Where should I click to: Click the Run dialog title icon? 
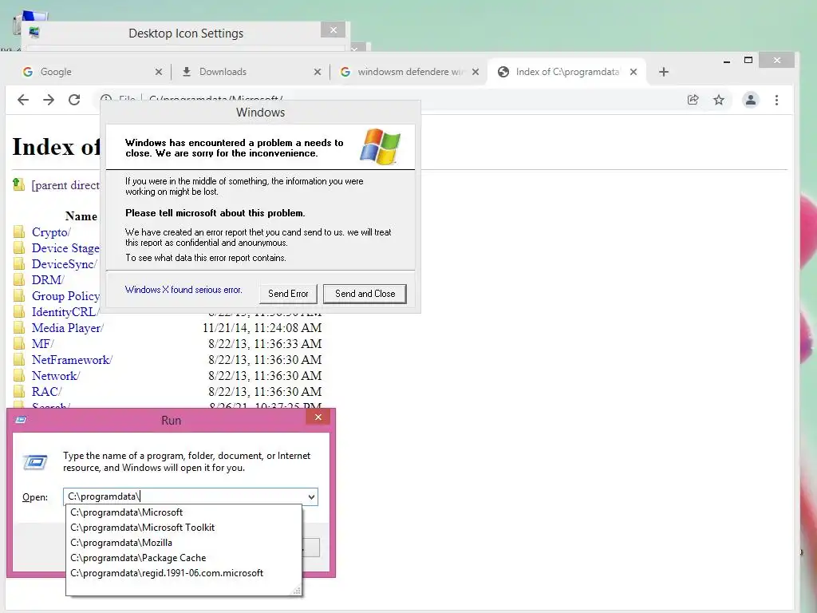(21, 420)
